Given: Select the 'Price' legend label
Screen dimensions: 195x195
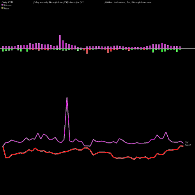Looking at the screenshot, I should click(6, 9).
